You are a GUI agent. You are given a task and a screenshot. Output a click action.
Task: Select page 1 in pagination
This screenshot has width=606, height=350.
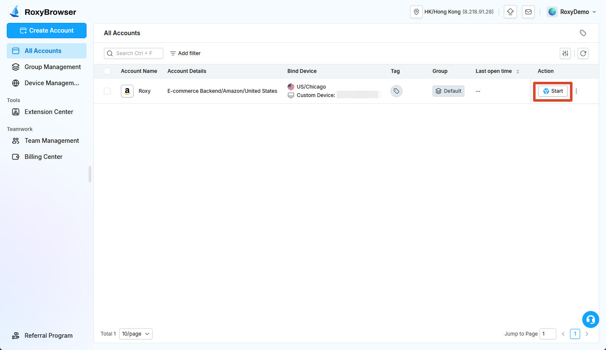[x=575, y=334]
